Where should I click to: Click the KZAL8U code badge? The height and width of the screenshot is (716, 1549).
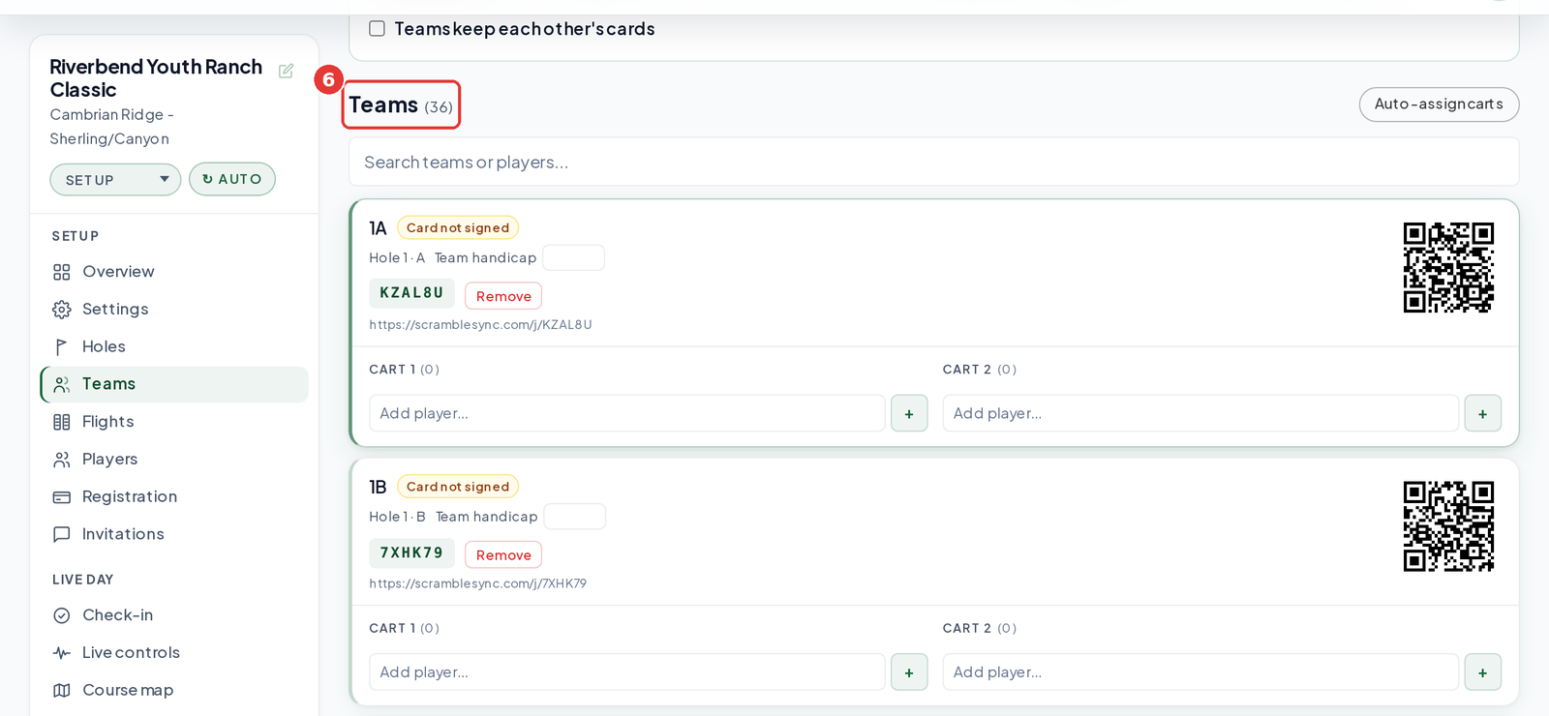[x=411, y=293]
